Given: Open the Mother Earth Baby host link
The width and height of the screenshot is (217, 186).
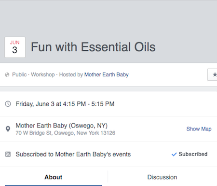Looking at the screenshot, I should 107,74.
